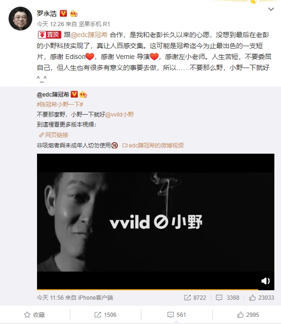Click the membership crown icon beside 罗永浩
Screen dimensions: 281x324
[x=74, y=13]
